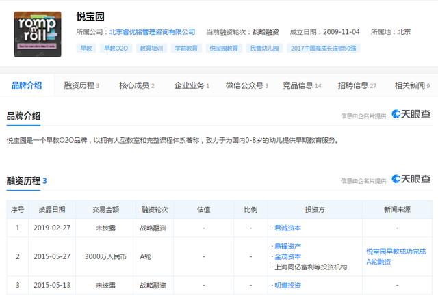Click 上海同亿富利等投资机构 investor text
Image resolution: width=438 pixels, height=298 pixels.
click(311, 267)
